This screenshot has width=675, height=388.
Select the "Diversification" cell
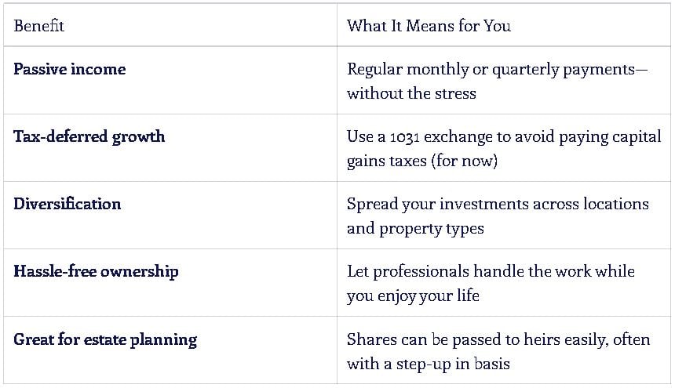pos(67,204)
